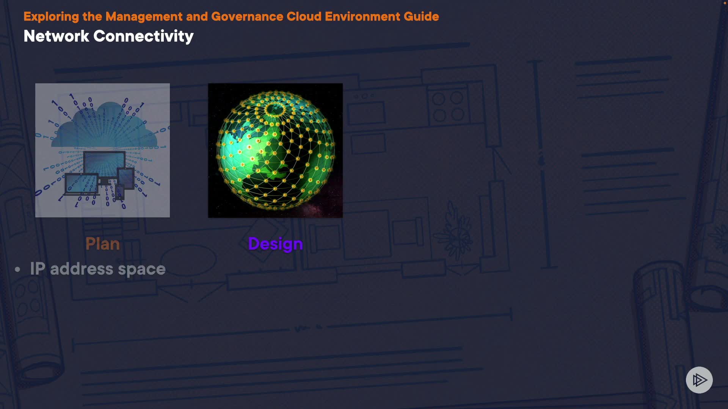
Task: Click the Pluralsight play logo icon
Action: coord(699,380)
